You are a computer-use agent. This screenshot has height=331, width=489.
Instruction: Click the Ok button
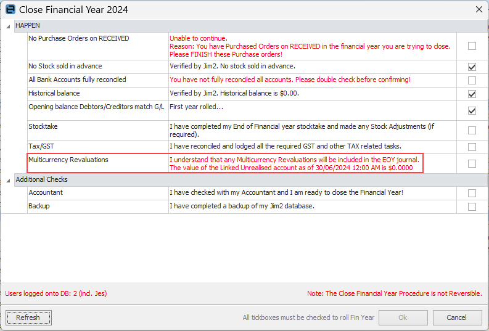pyautogui.click(x=403, y=317)
